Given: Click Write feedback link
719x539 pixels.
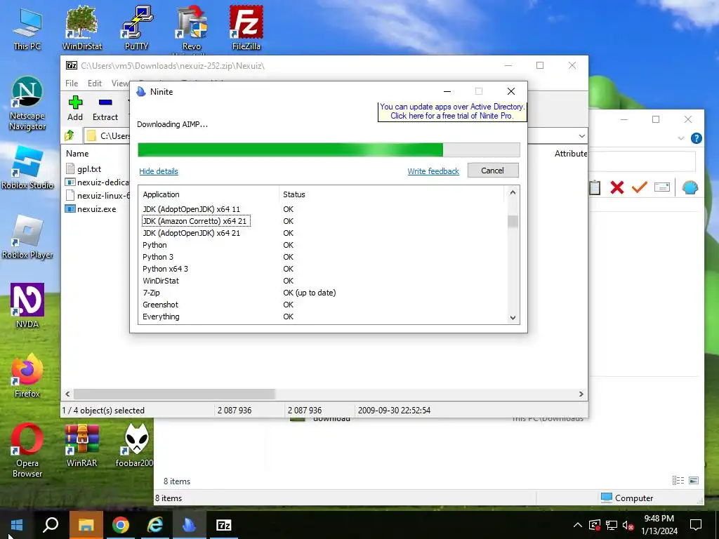Looking at the screenshot, I should tap(433, 171).
